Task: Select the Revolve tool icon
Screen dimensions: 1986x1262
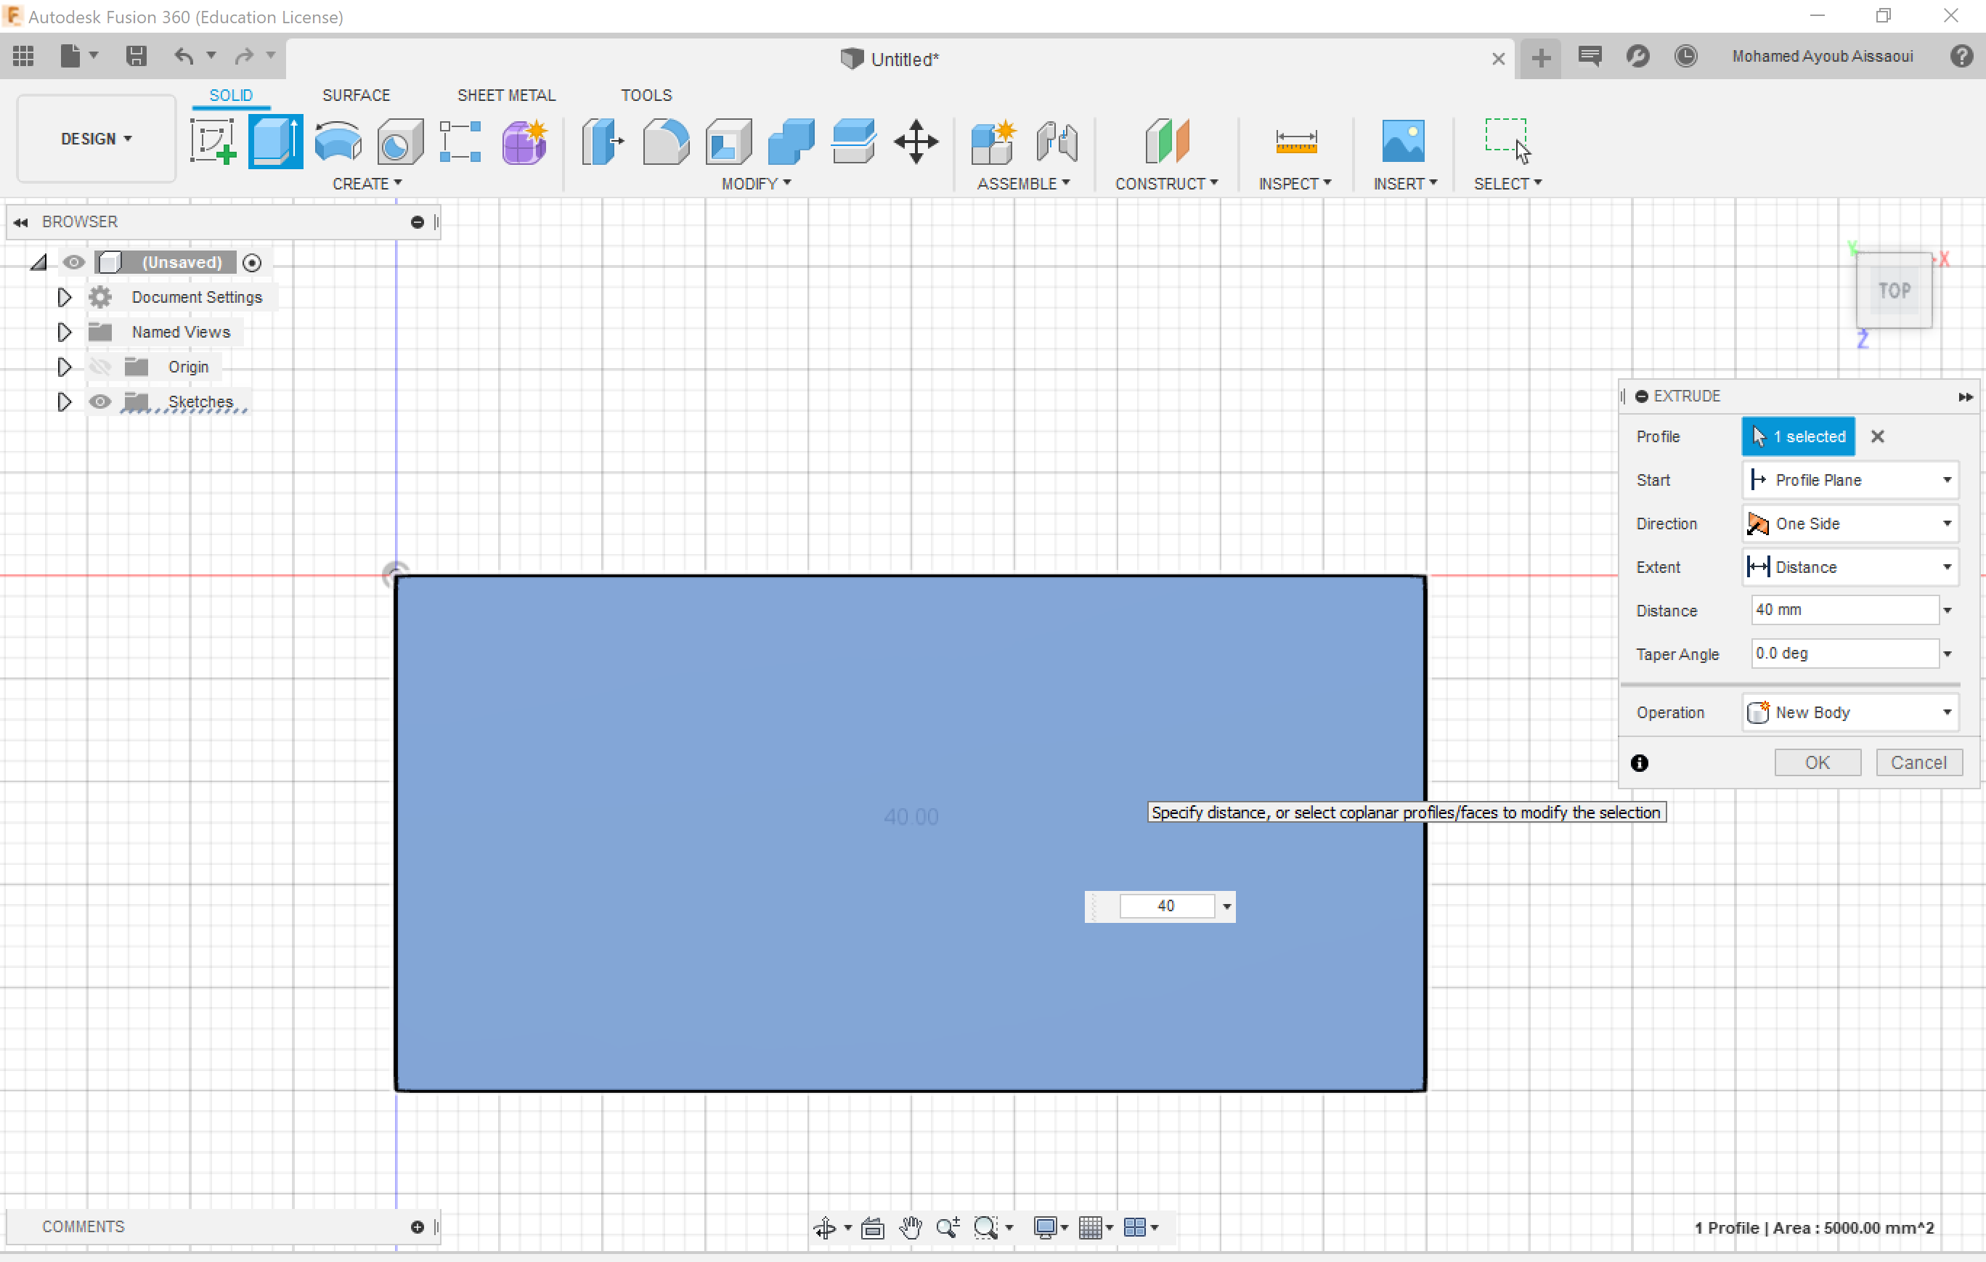Action: pos(338,141)
